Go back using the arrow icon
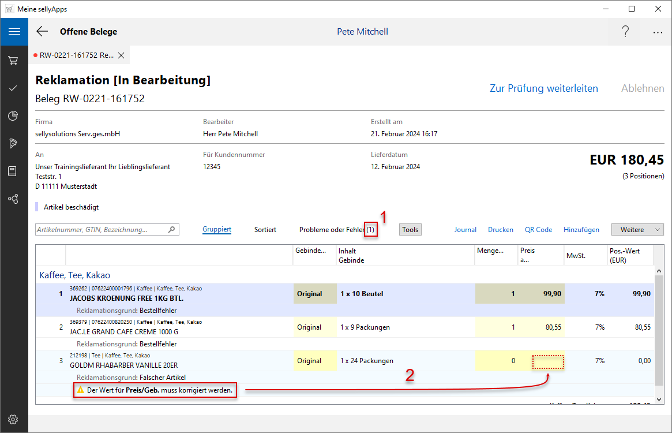 tap(42, 32)
